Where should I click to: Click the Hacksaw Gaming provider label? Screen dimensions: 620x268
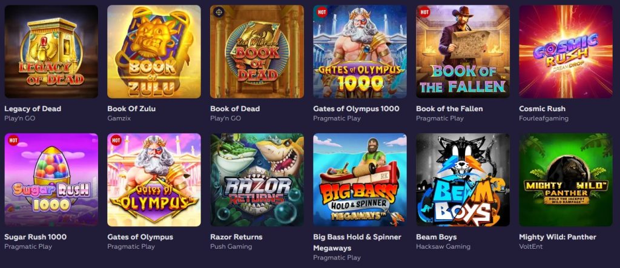point(443,246)
